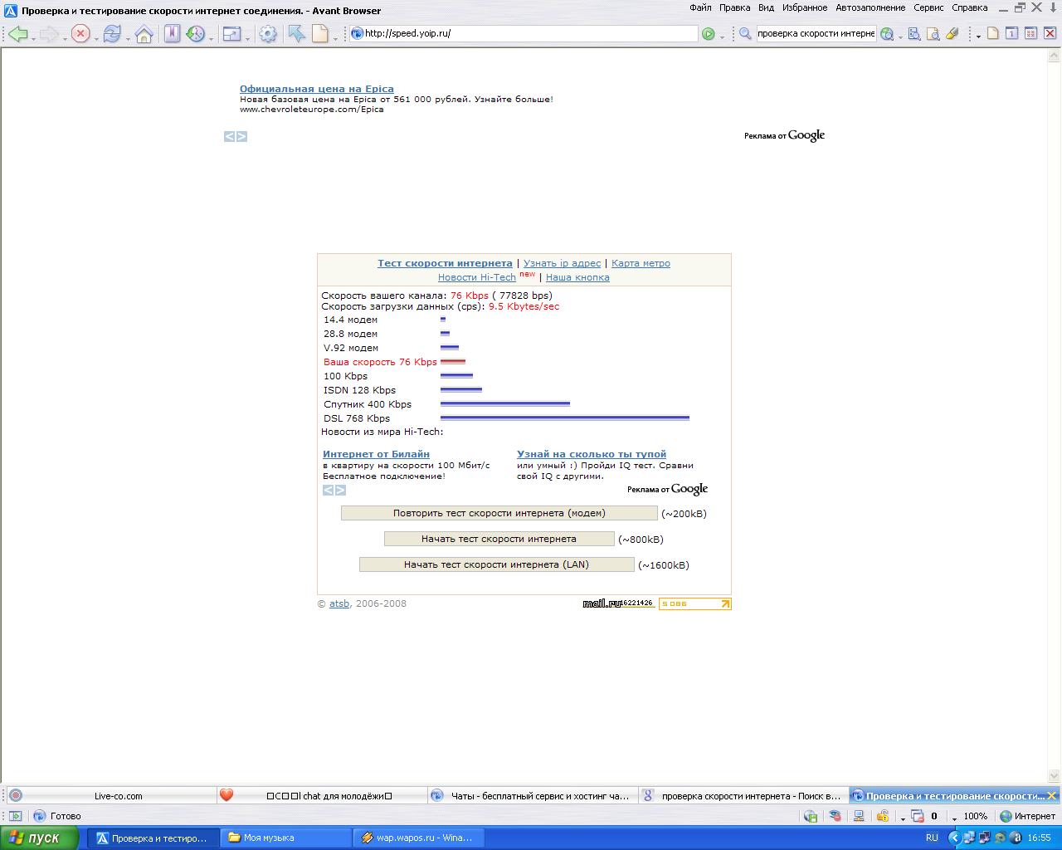
Task: Click the highlighter icon next to the search box
Action: [952, 34]
